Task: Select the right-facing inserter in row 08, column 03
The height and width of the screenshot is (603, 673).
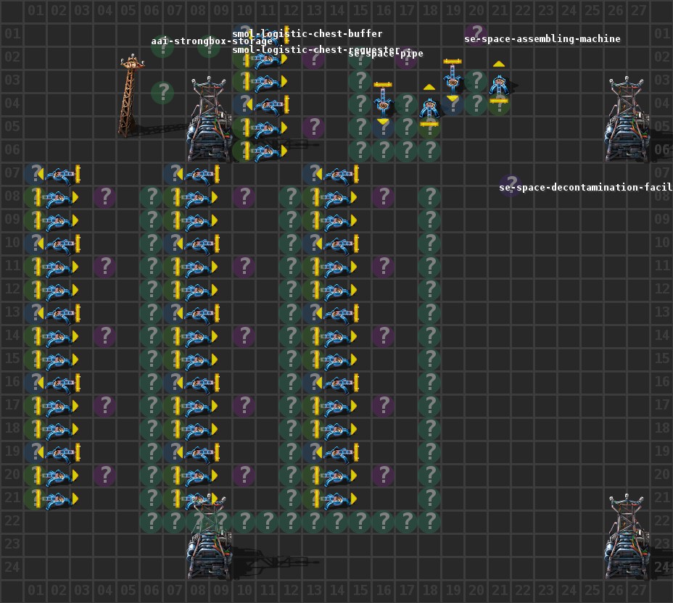Action: [x=59, y=198]
